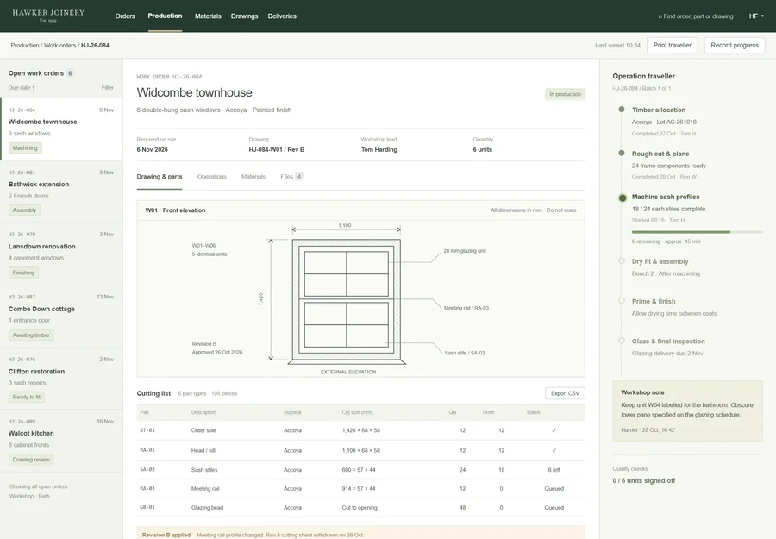Image resolution: width=776 pixels, height=539 pixels.
Task: Click Record progress button
Action: (735, 45)
